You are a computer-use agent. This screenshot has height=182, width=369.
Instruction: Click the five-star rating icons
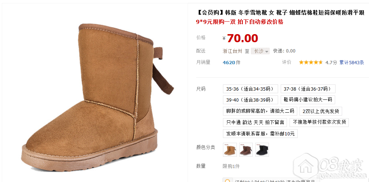[311, 62]
